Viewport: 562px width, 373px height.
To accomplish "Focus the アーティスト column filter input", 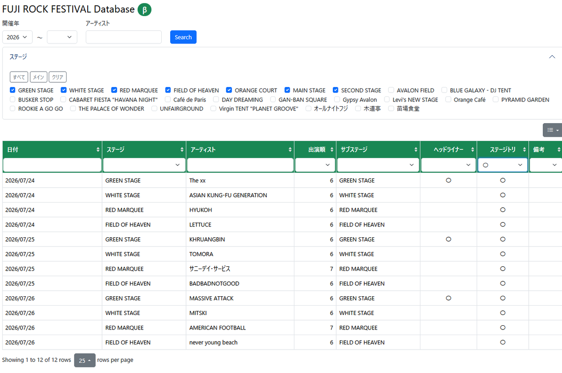I will click(x=240, y=165).
